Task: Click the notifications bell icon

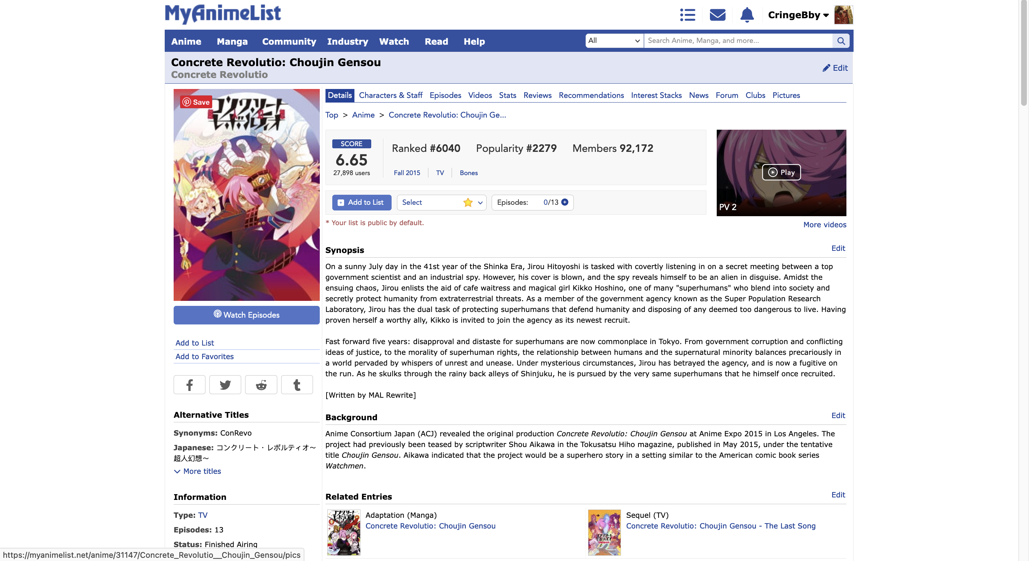Action: click(747, 15)
